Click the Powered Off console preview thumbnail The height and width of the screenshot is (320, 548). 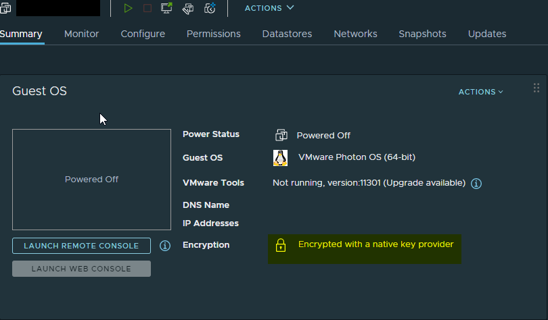pyautogui.click(x=91, y=180)
